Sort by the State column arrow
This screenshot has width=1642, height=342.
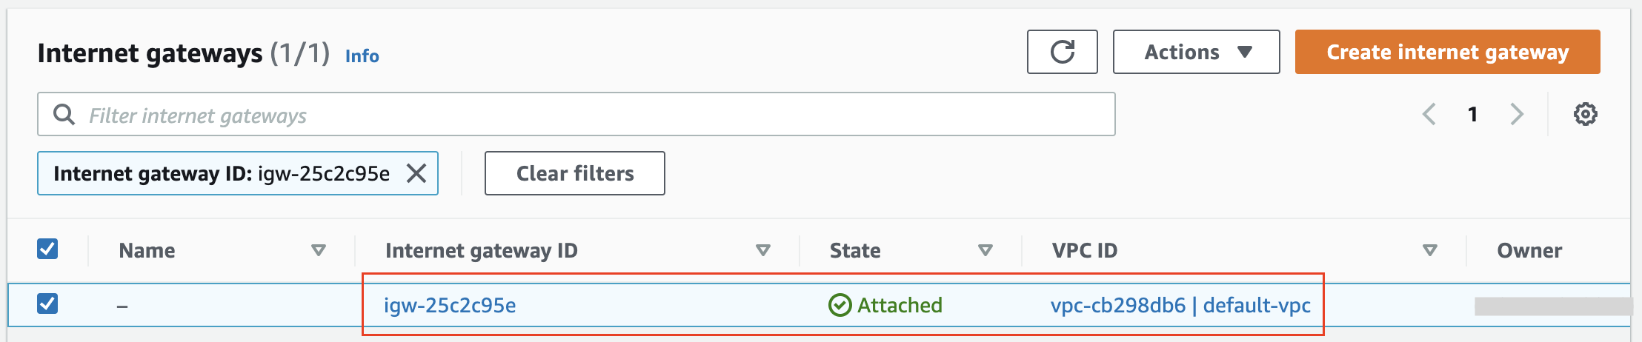tap(985, 250)
